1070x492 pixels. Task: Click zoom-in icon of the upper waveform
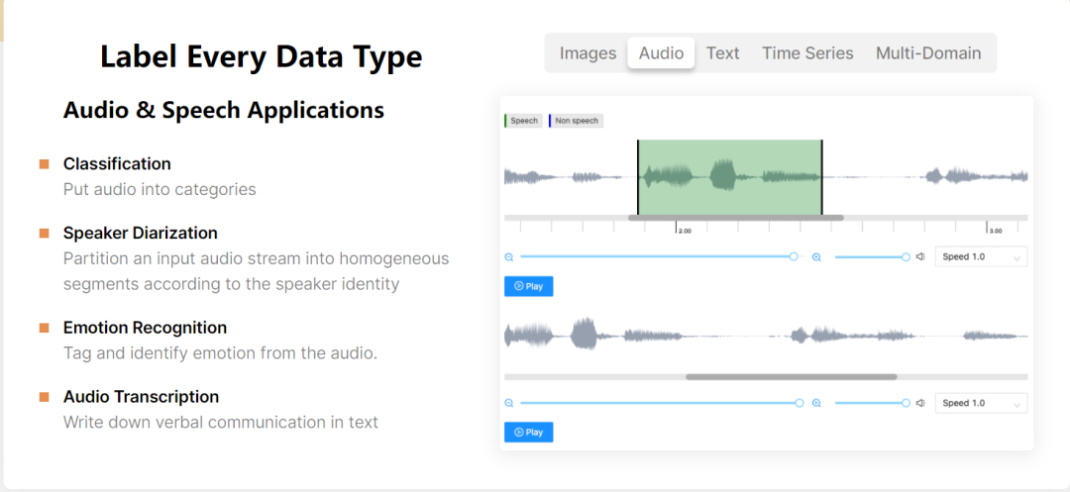(x=816, y=257)
